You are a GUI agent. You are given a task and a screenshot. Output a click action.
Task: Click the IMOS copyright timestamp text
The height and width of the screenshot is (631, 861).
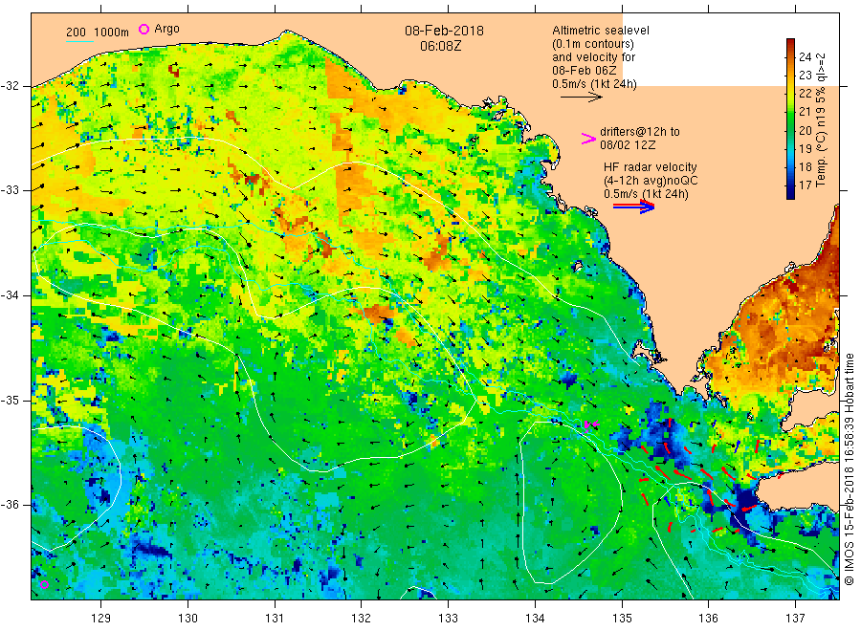[x=850, y=469]
